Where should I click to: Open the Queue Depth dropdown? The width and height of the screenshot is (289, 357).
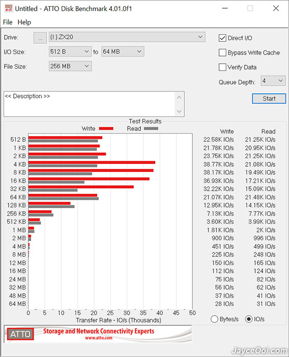(273, 81)
